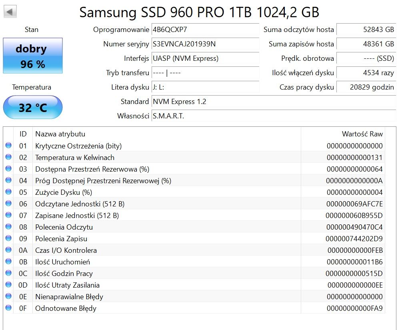The height and width of the screenshot is (330, 400).
Task: Click raw value 000000069AFC7E
Action: [354, 204]
